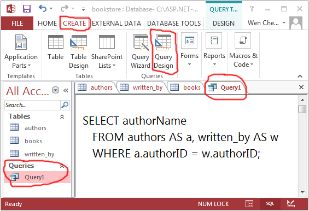This screenshot has width=309, height=211.
Task: Open the SharePoint Lists dropdown
Action: 107,51
